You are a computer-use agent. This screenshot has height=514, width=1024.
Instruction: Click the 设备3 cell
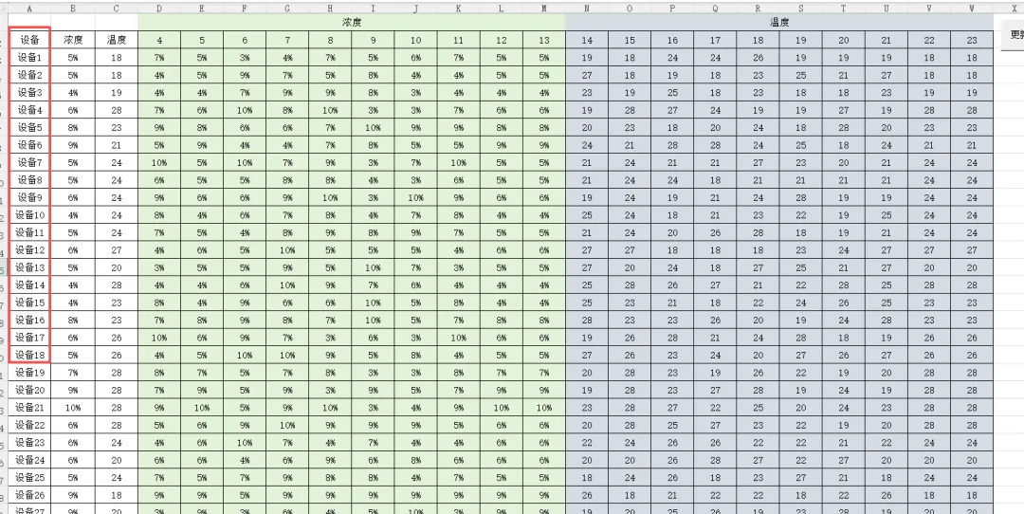29,92
